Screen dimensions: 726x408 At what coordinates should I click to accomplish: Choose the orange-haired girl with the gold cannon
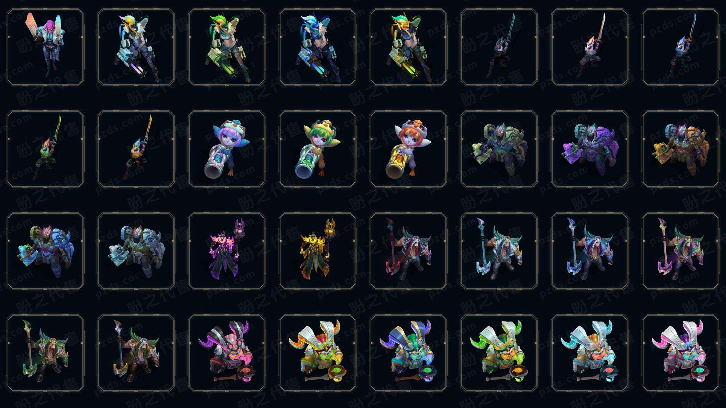pyautogui.click(x=408, y=149)
